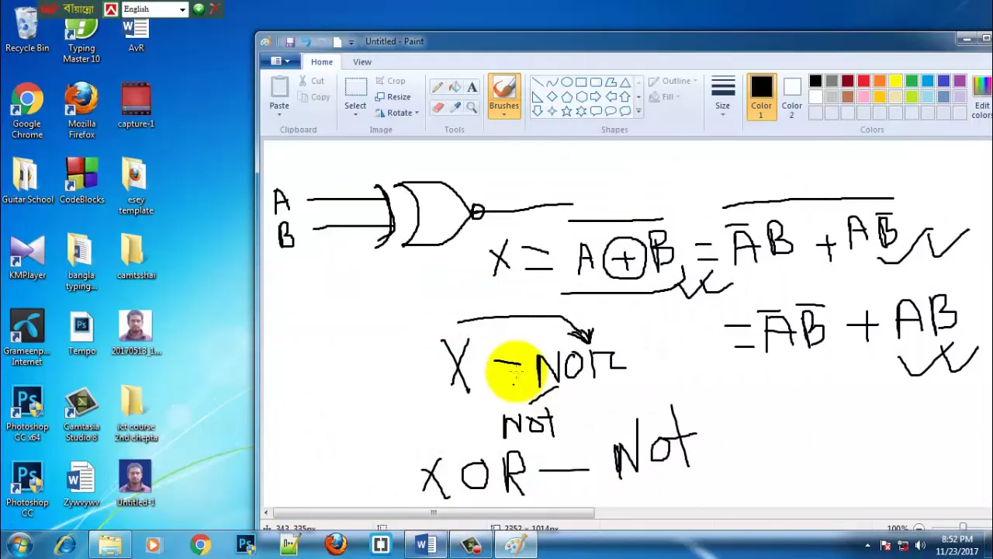Click the Cut button
The width and height of the screenshot is (993, 559).
(x=312, y=81)
